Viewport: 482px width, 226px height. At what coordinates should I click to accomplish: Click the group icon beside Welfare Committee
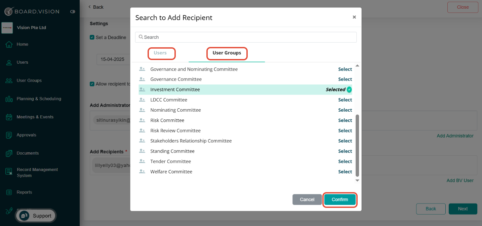pos(142,172)
